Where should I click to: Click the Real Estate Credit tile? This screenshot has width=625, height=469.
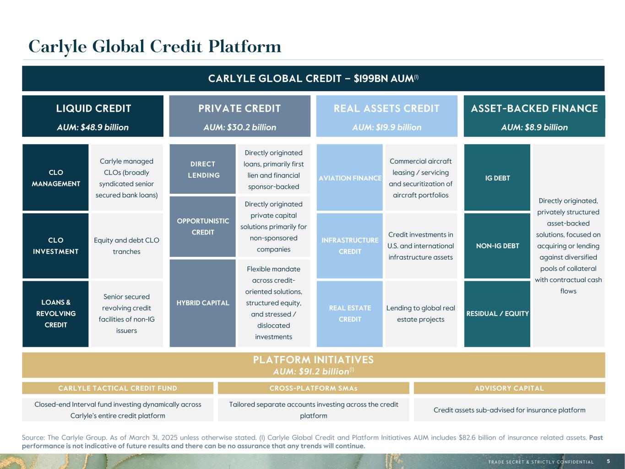[350, 314]
